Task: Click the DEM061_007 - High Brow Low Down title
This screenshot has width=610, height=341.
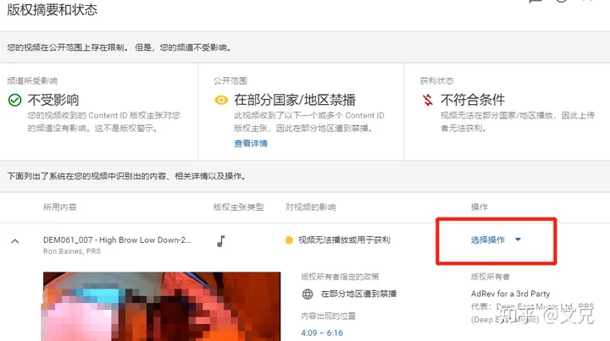Action: click(117, 240)
